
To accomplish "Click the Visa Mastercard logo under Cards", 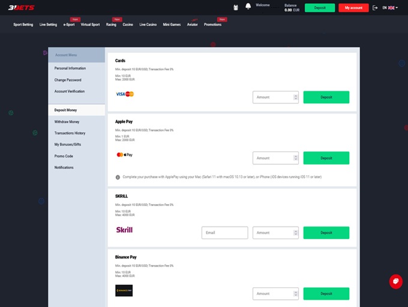I will [125, 94].
